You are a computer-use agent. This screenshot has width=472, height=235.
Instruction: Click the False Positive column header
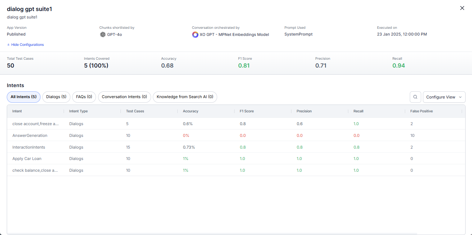421,111
